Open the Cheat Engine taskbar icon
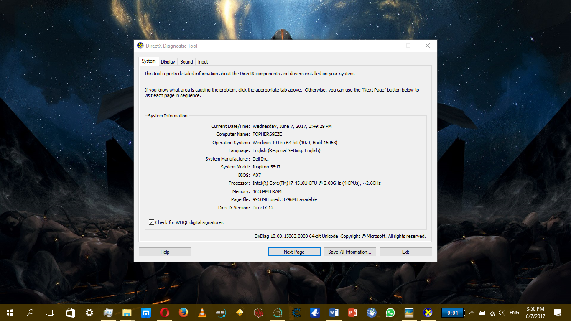This screenshot has width=571, height=321. pyautogui.click(x=296, y=313)
